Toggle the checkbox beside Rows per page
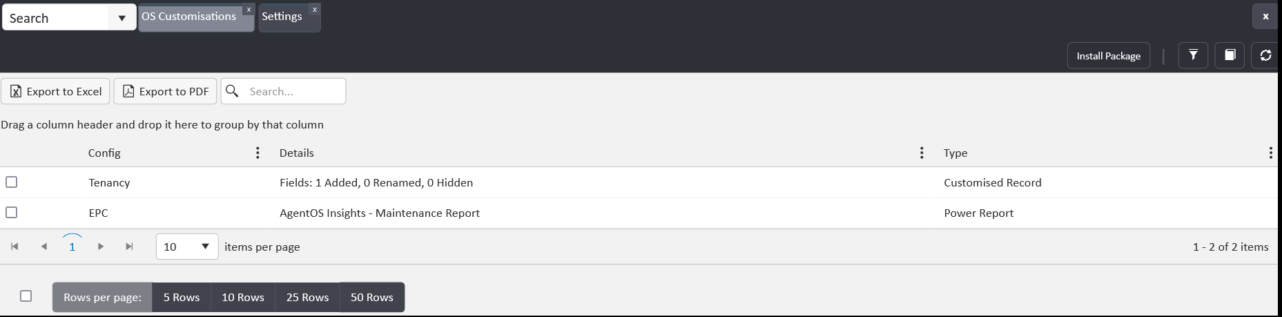Image resolution: width=1282 pixels, height=317 pixels. (26, 296)
